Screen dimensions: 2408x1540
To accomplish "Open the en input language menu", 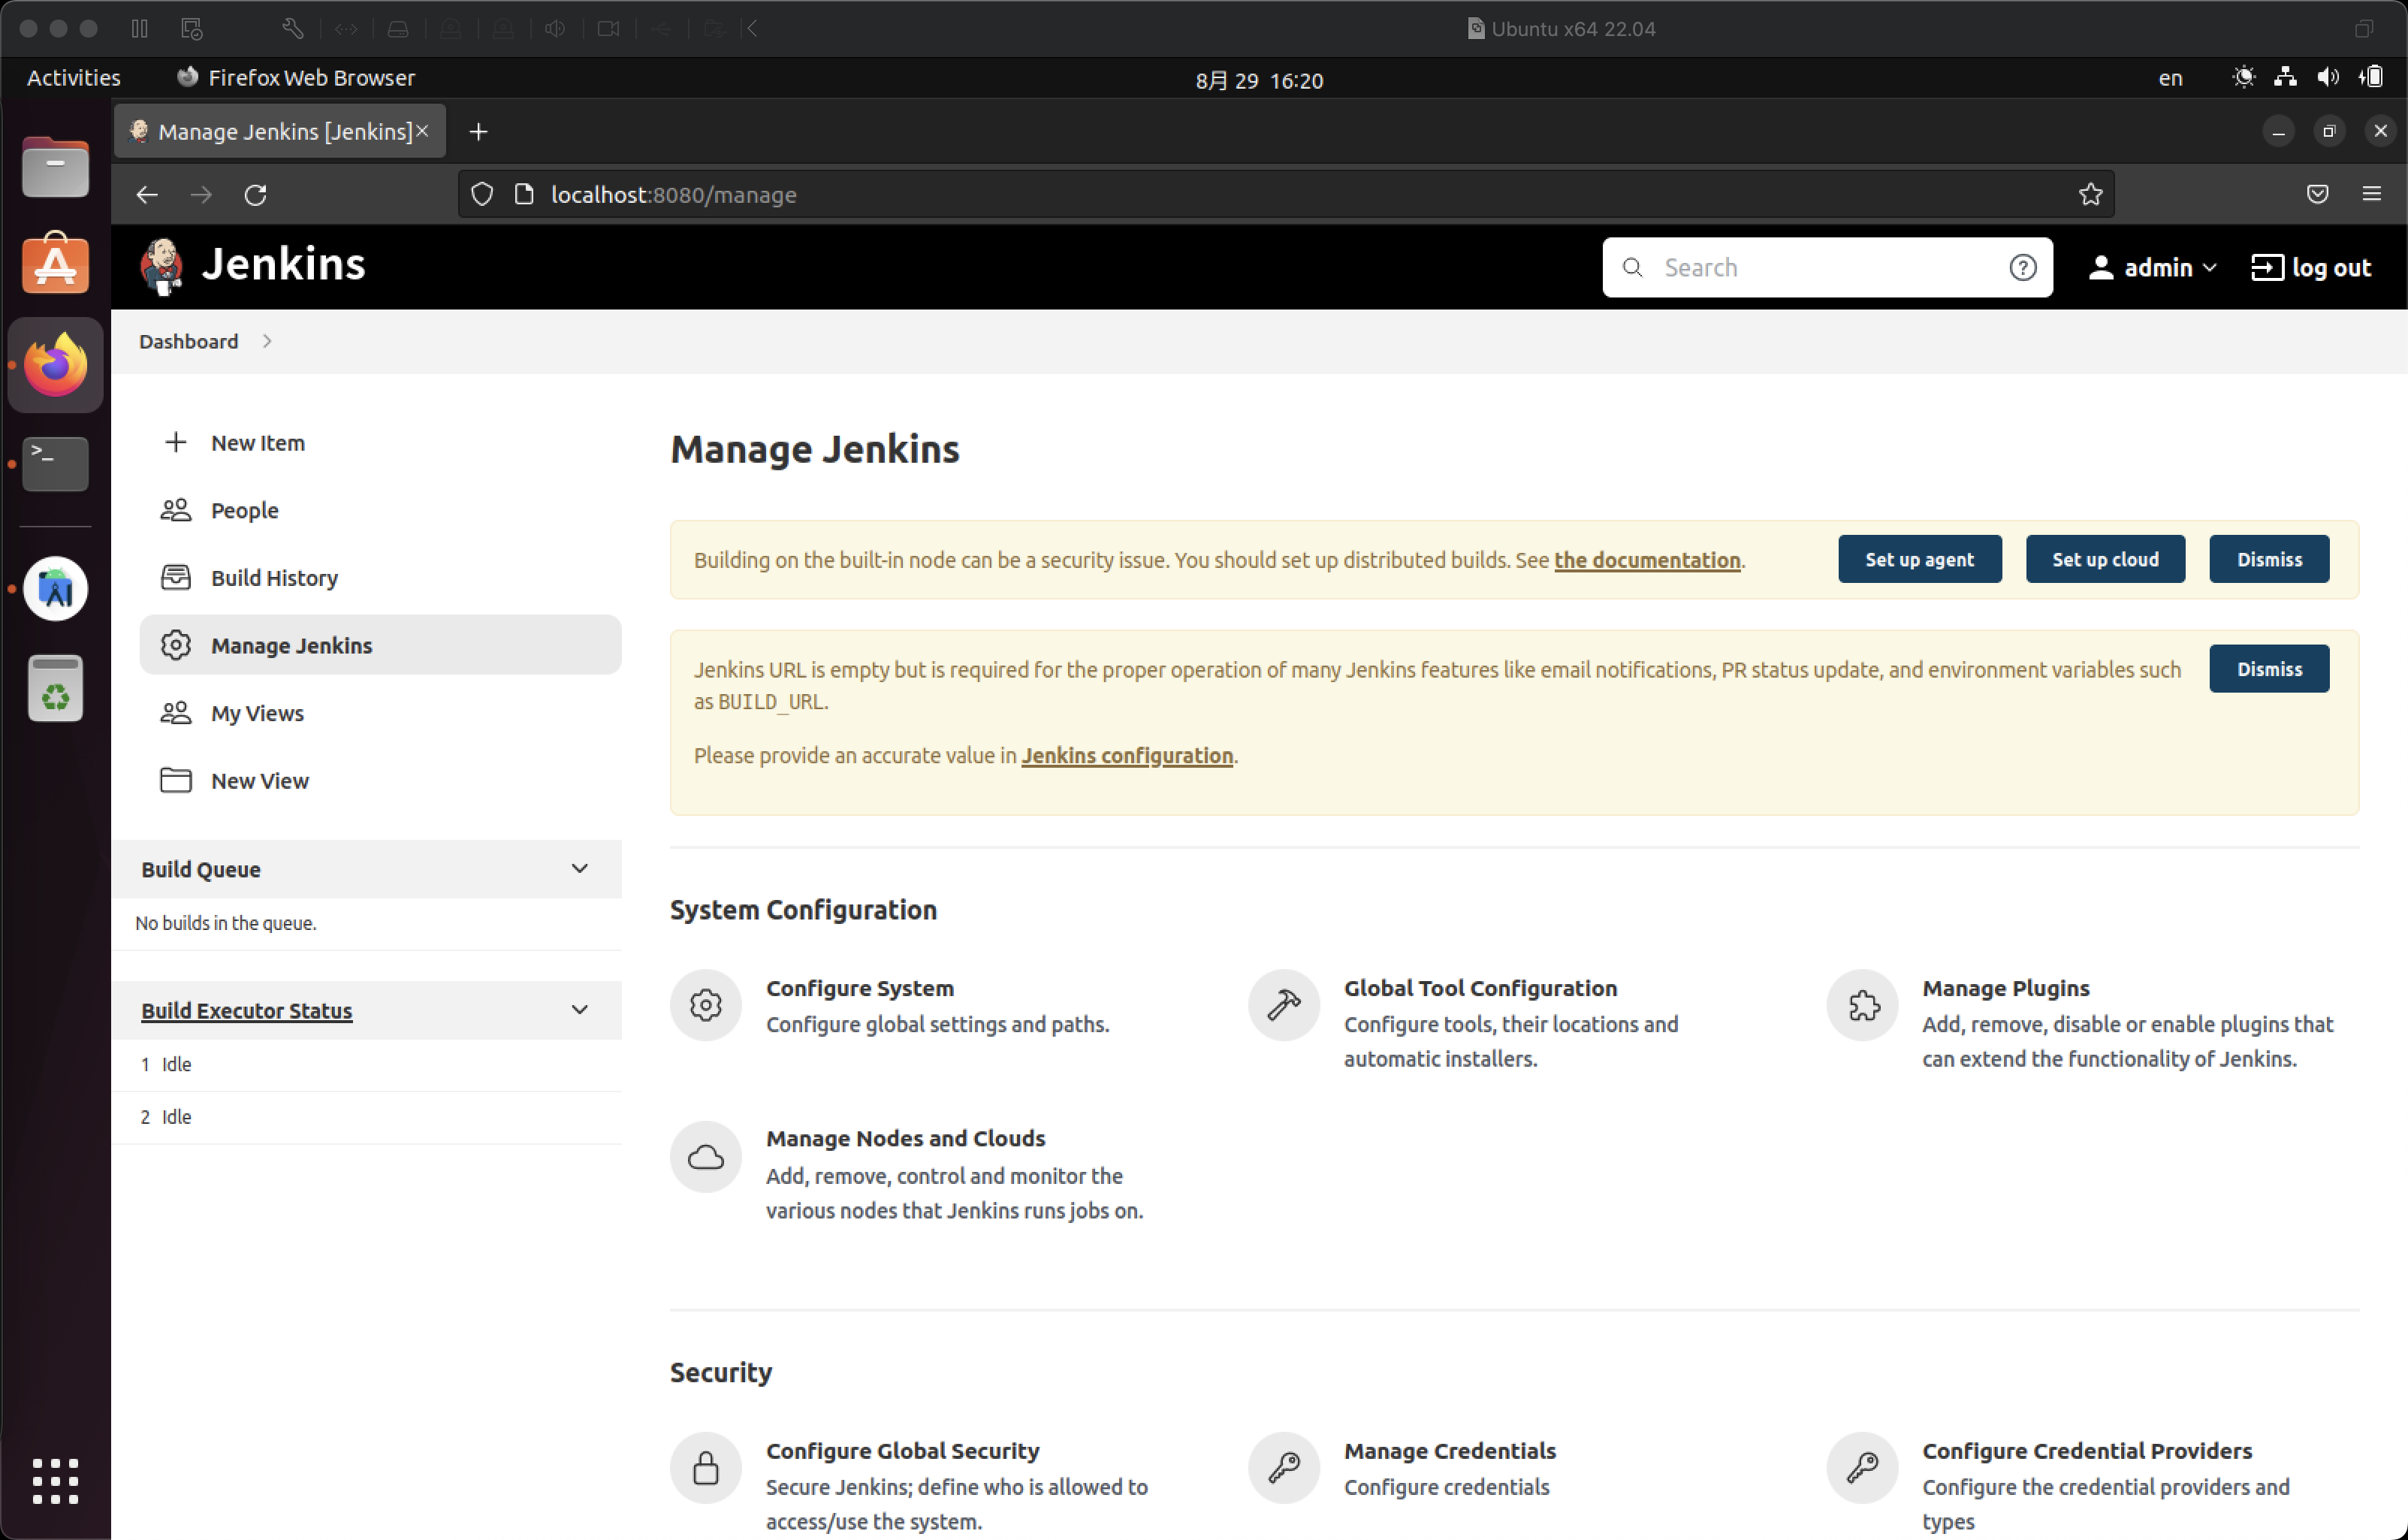I will point(2169,78).
